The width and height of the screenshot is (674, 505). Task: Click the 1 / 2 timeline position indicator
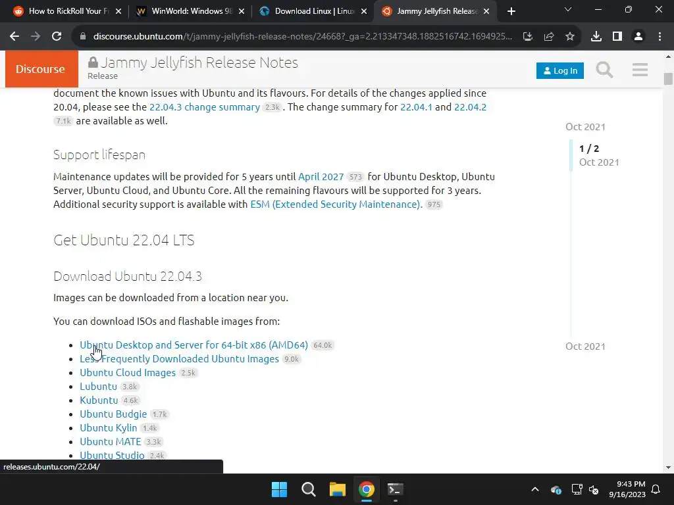pos(589,149)
